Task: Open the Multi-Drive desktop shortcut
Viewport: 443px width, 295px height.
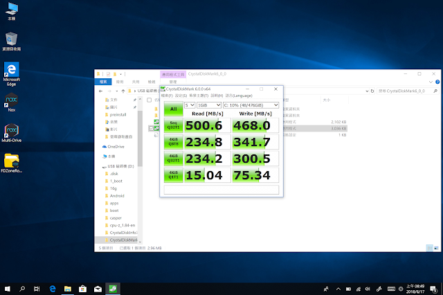Action: [x=11, y=133]
